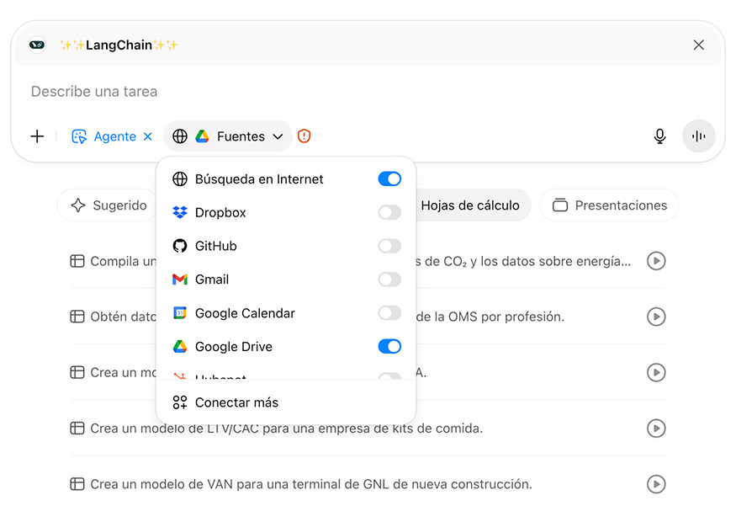Click the Agente mode icon
The image size is (736, 522).
(x=79, y=136)
